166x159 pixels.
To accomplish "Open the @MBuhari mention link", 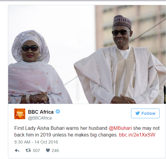I will click(120, 128).
